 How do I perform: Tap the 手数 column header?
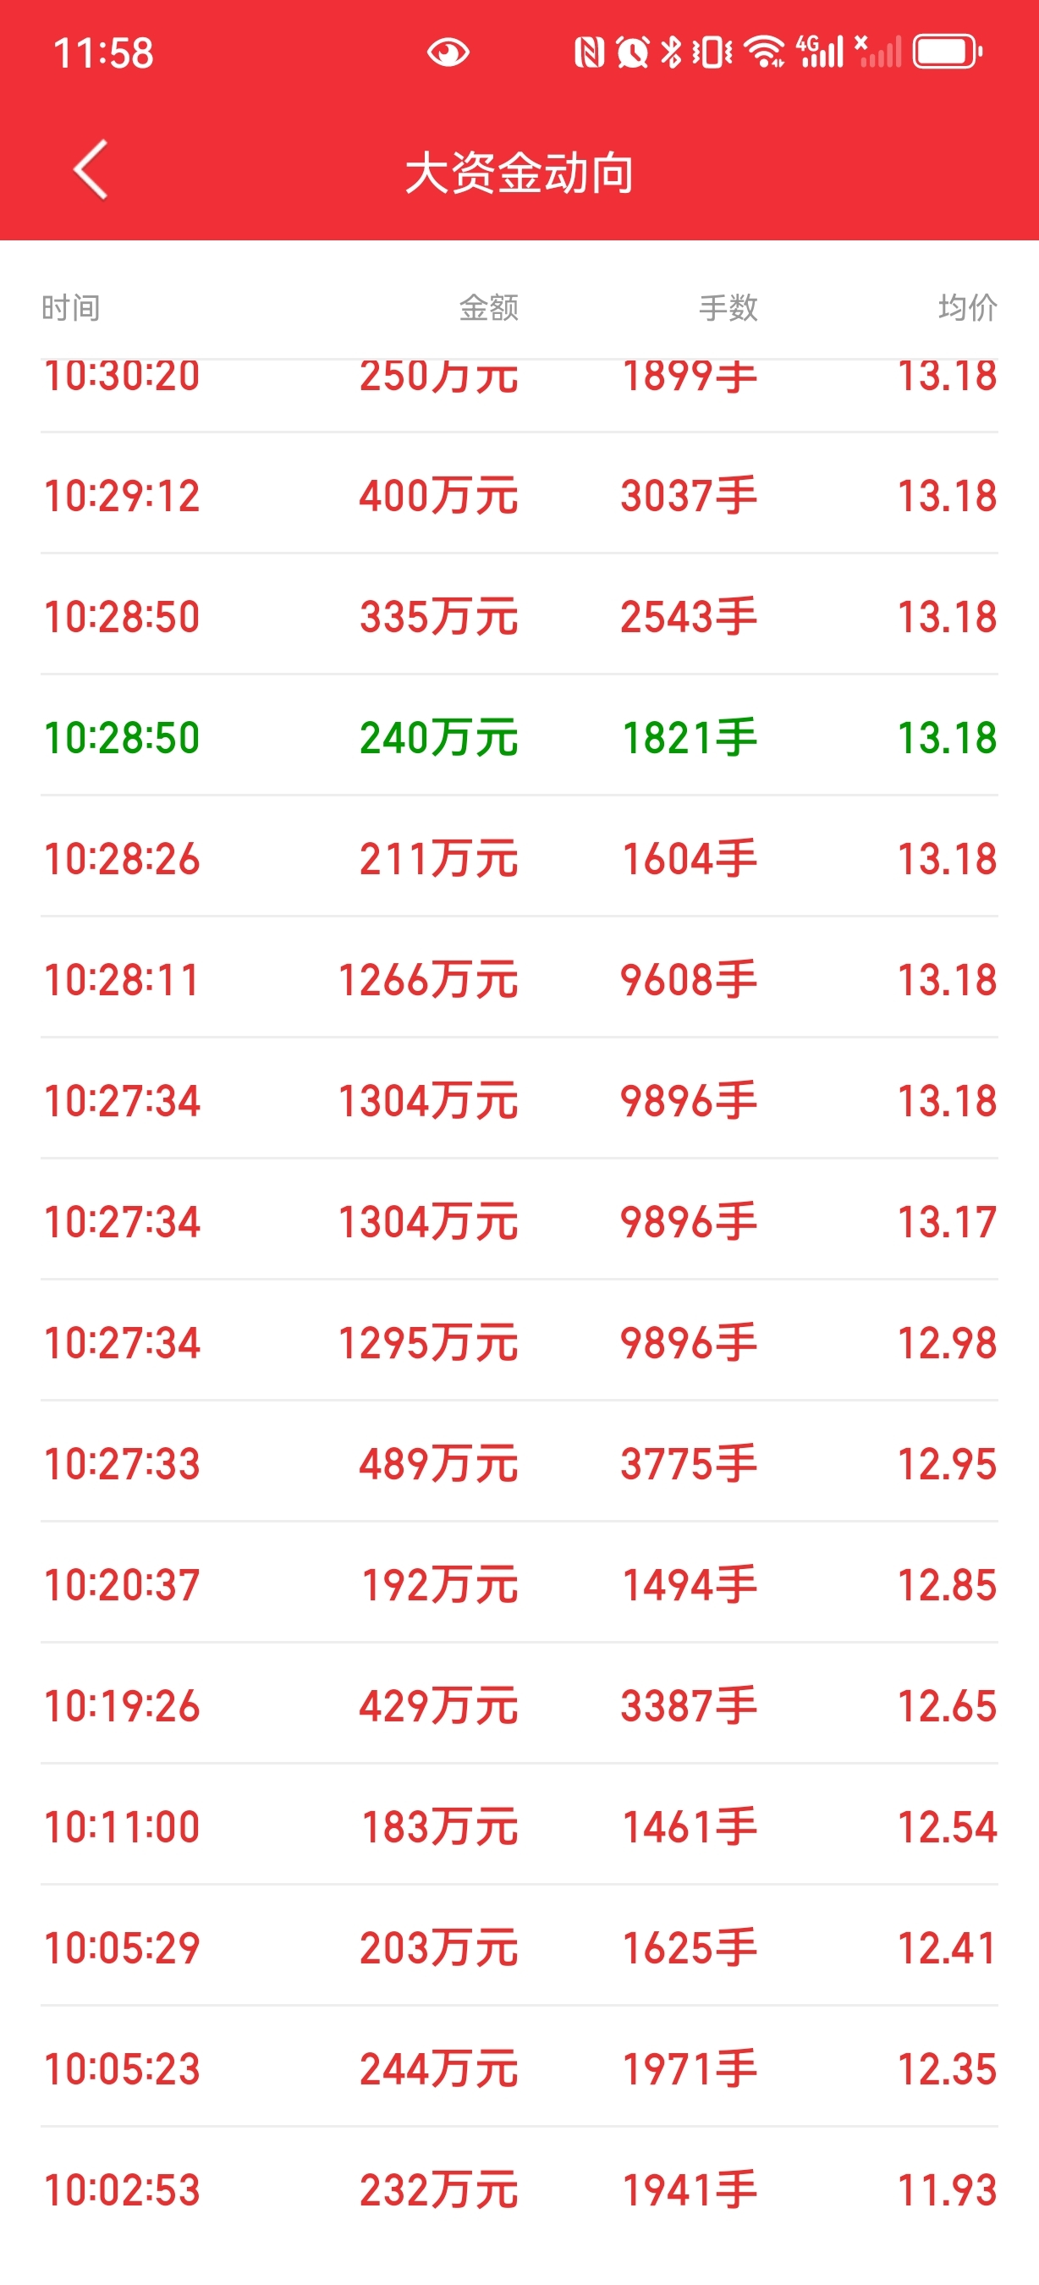pos(728,308)
